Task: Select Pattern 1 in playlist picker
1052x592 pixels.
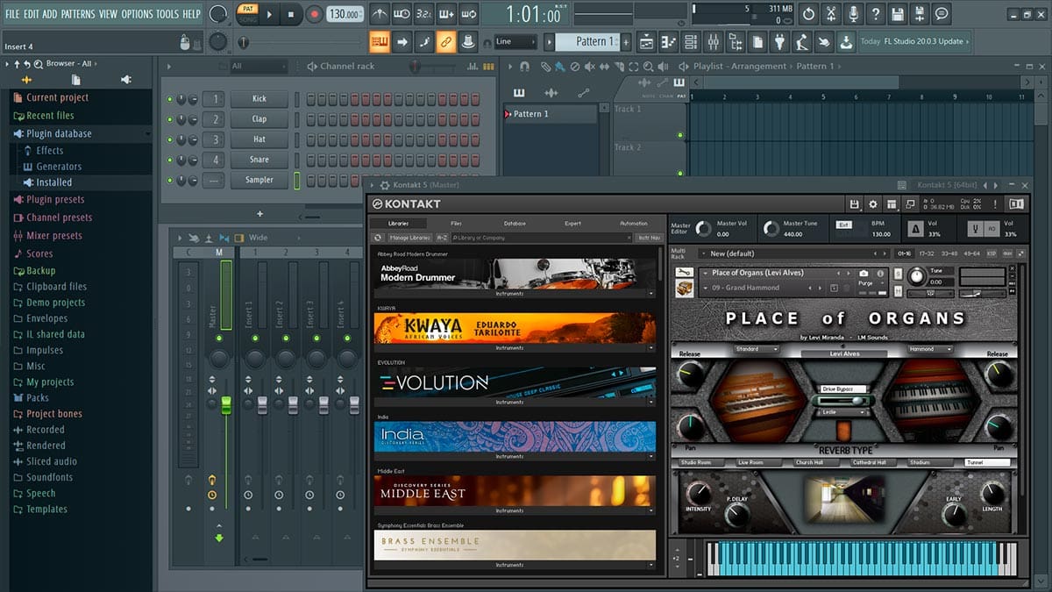Action: [550, 114]
